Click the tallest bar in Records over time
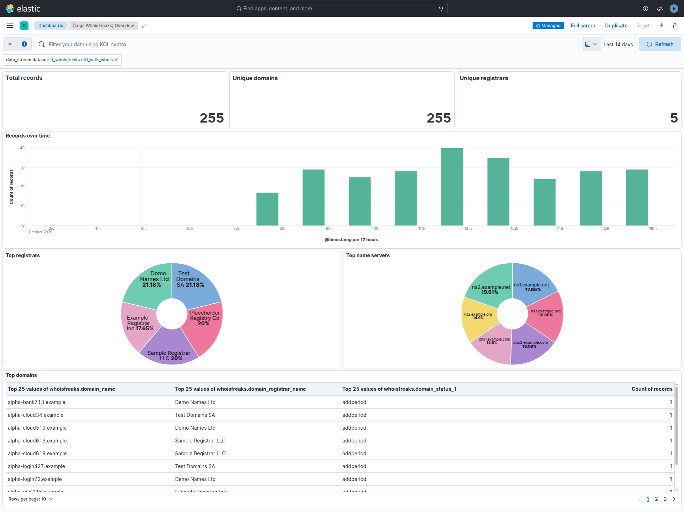This screenshot has width=684, height=513. [x=452, y=187]
